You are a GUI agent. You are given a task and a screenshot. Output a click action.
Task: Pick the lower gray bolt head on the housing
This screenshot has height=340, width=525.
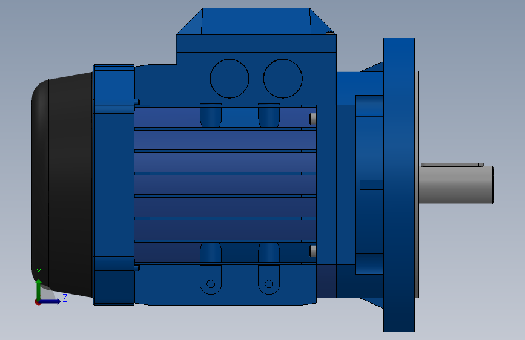point(312,251)
